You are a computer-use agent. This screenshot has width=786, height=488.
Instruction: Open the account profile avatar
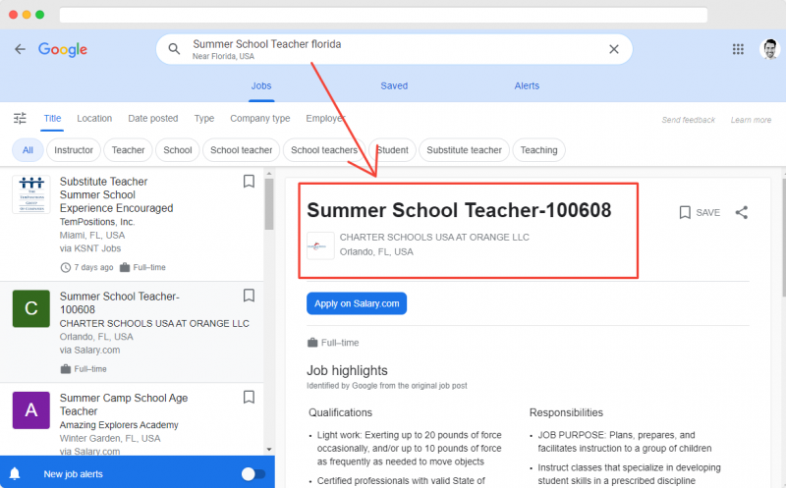pos(769,49)
